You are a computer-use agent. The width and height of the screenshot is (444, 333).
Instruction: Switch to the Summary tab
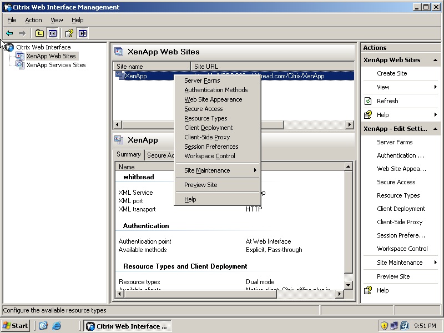click(x=129, y=154)
